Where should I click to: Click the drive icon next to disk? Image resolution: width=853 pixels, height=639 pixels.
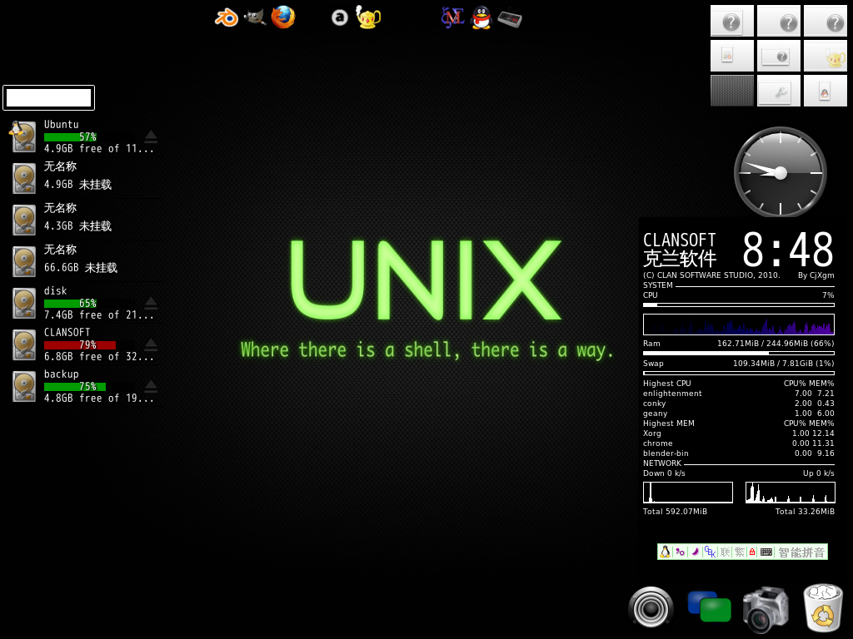pyautogui.click(x=24, y=303)
